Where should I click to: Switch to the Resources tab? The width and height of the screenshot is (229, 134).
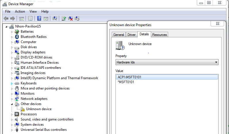(x=159, y=35)
